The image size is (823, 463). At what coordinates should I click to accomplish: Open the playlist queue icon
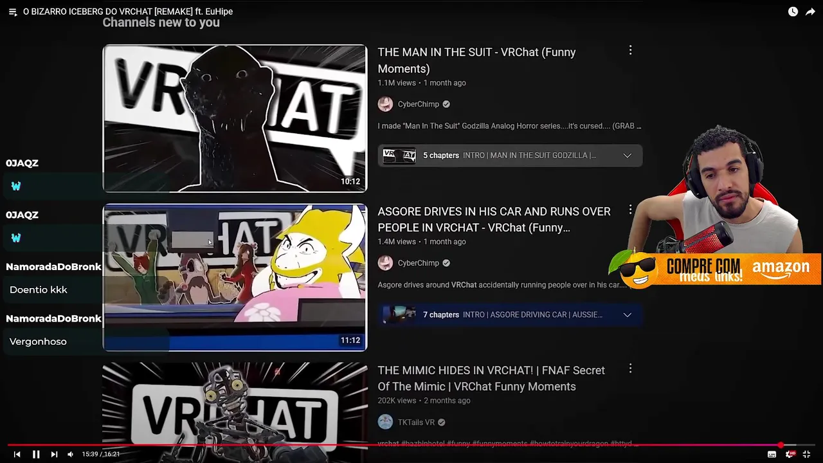pyautogui.click(x=12, y=12)
